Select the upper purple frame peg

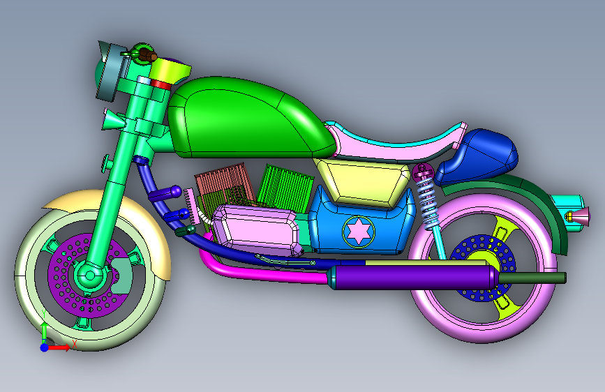click(x=166, y=193)
